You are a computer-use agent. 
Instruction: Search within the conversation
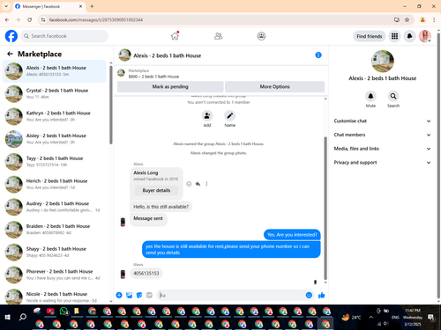pos(393,96)
